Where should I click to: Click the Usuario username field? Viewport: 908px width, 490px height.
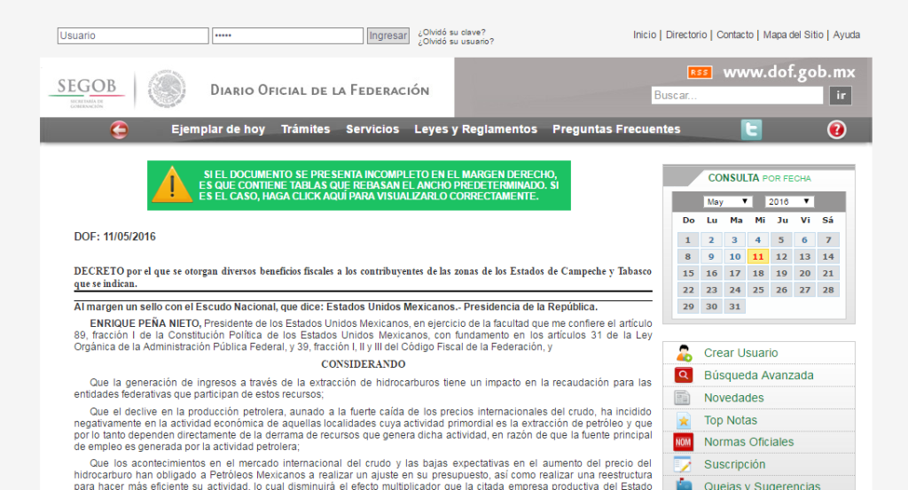point(133,36)
